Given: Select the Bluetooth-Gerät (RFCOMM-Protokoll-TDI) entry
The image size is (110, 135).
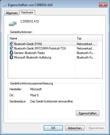Looking at the screenshot, I should [53, 48].
